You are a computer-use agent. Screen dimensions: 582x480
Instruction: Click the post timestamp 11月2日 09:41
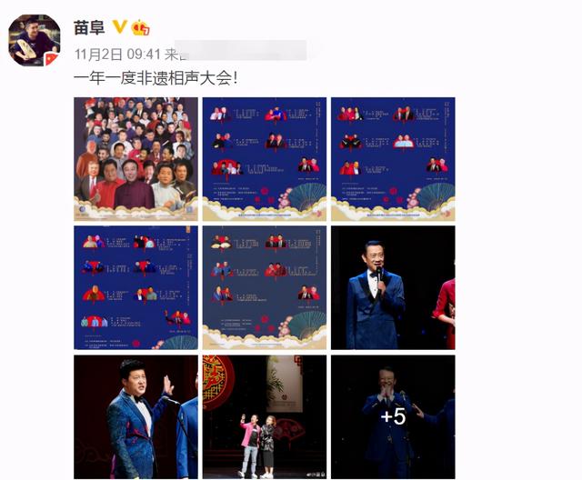tap(117, 55)
